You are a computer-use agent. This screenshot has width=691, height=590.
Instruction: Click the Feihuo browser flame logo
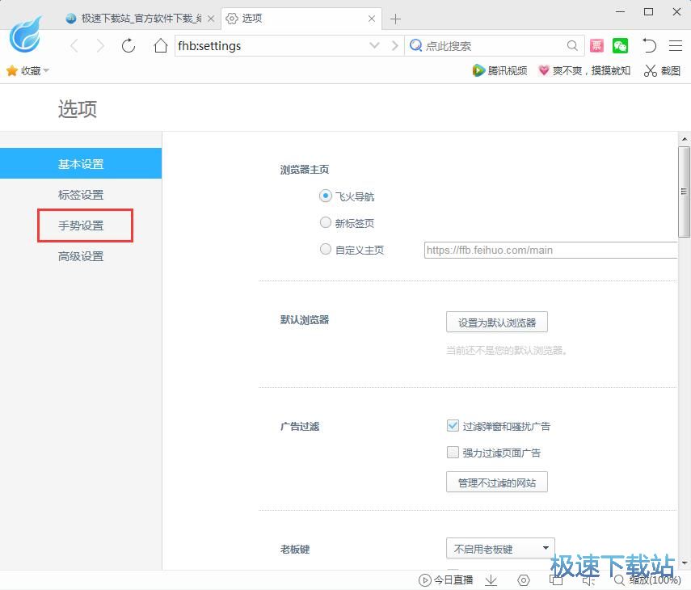(x=26, y=35)
